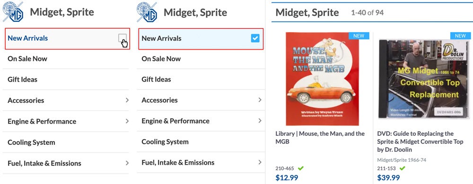473x184 pixels.
Task: Check the unchecked New Arrivals checkbox
Action: [122, 38]
